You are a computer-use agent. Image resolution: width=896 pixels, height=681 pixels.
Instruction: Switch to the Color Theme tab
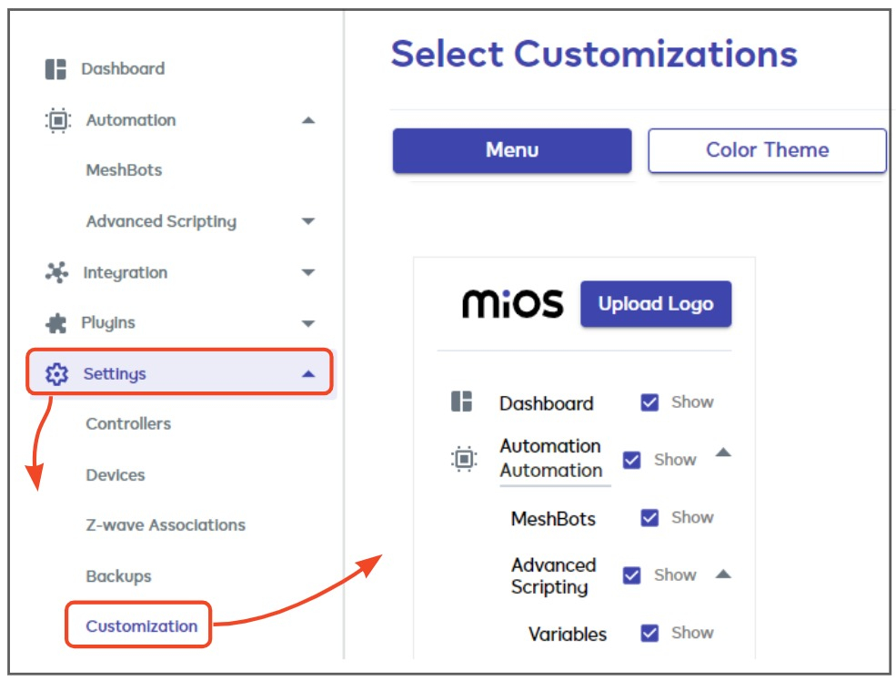766,150
